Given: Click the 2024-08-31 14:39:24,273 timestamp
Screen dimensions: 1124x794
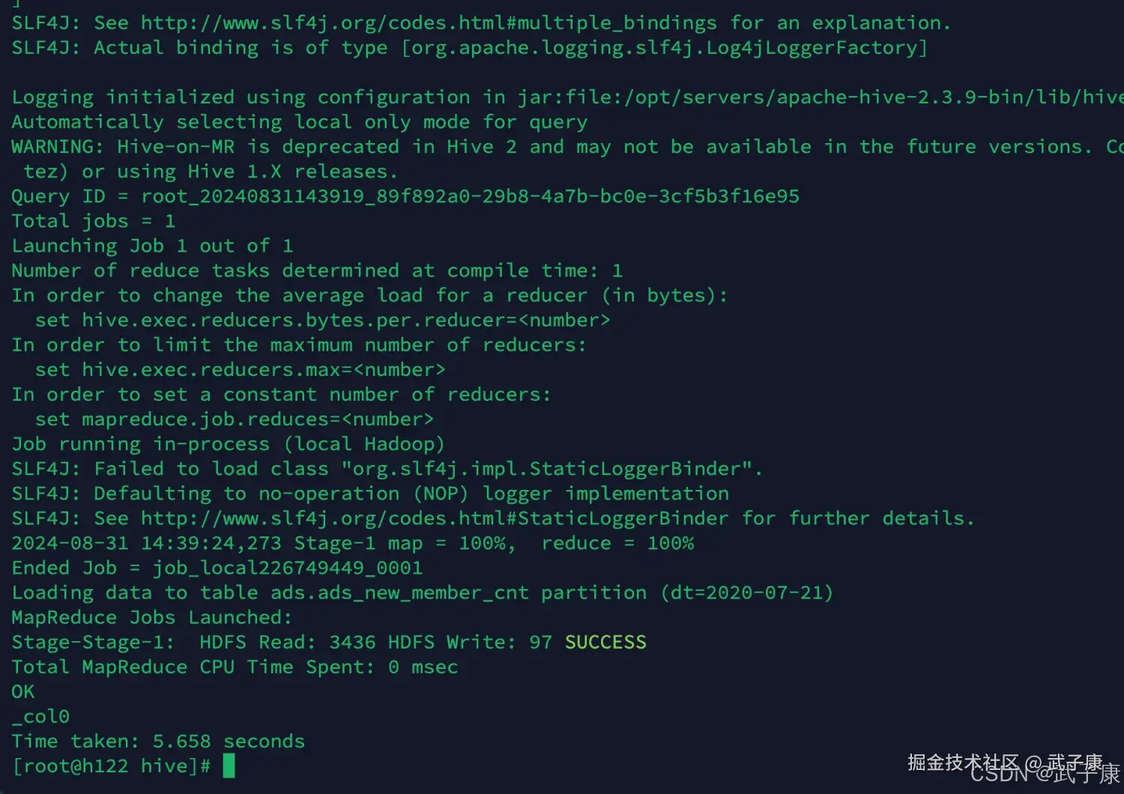Looking at the screenshot, I should click(x=146, y=543).
